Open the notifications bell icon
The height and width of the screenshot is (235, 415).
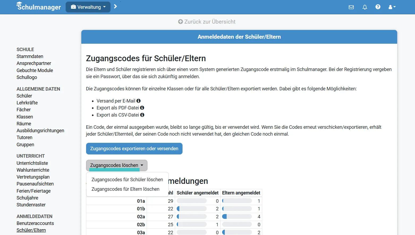point(365,7)
